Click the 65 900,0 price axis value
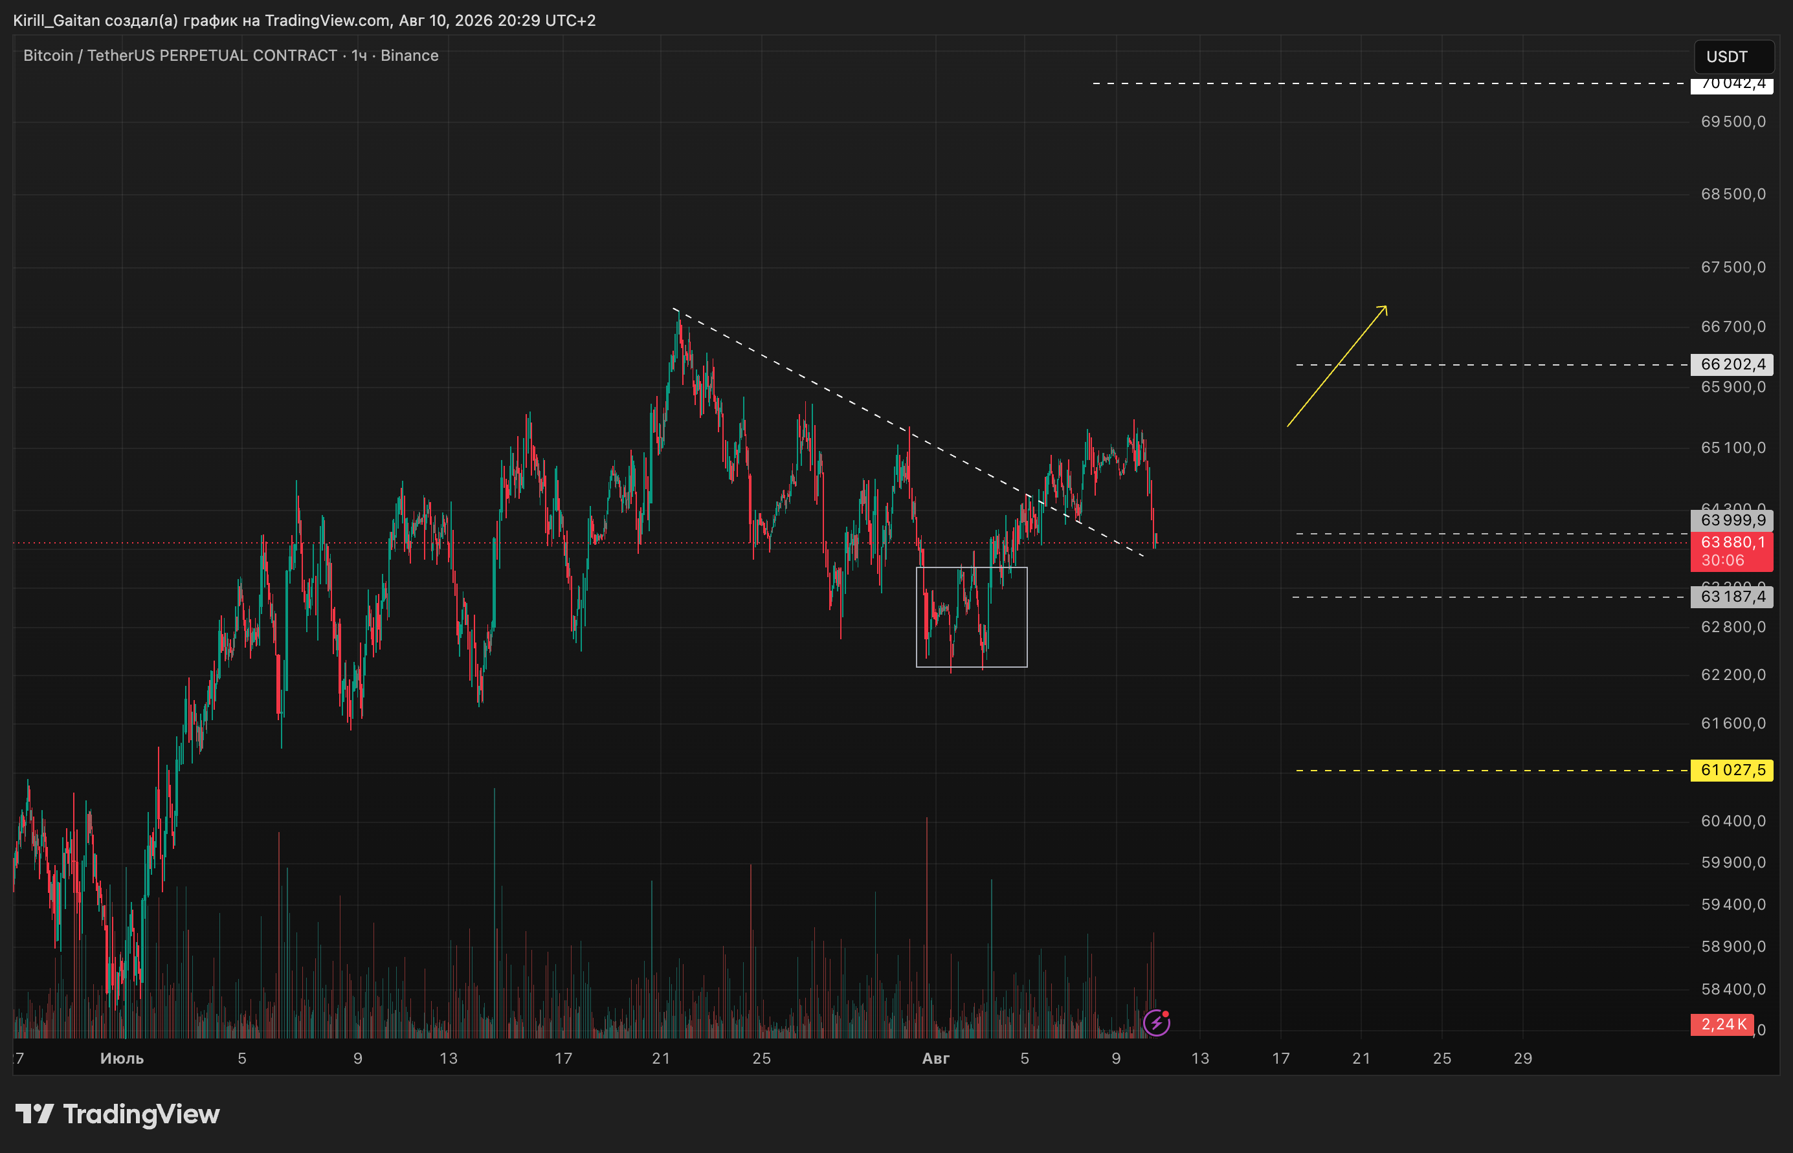 coord(1733,387)
